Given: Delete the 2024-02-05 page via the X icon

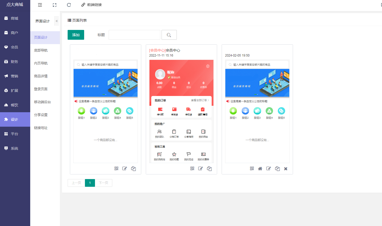Looking at the screenshot, I should coord(285,168).
